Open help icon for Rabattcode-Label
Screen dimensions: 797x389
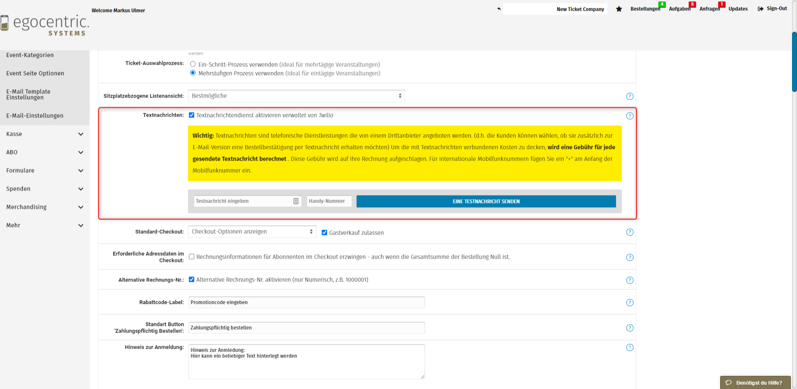630,303
